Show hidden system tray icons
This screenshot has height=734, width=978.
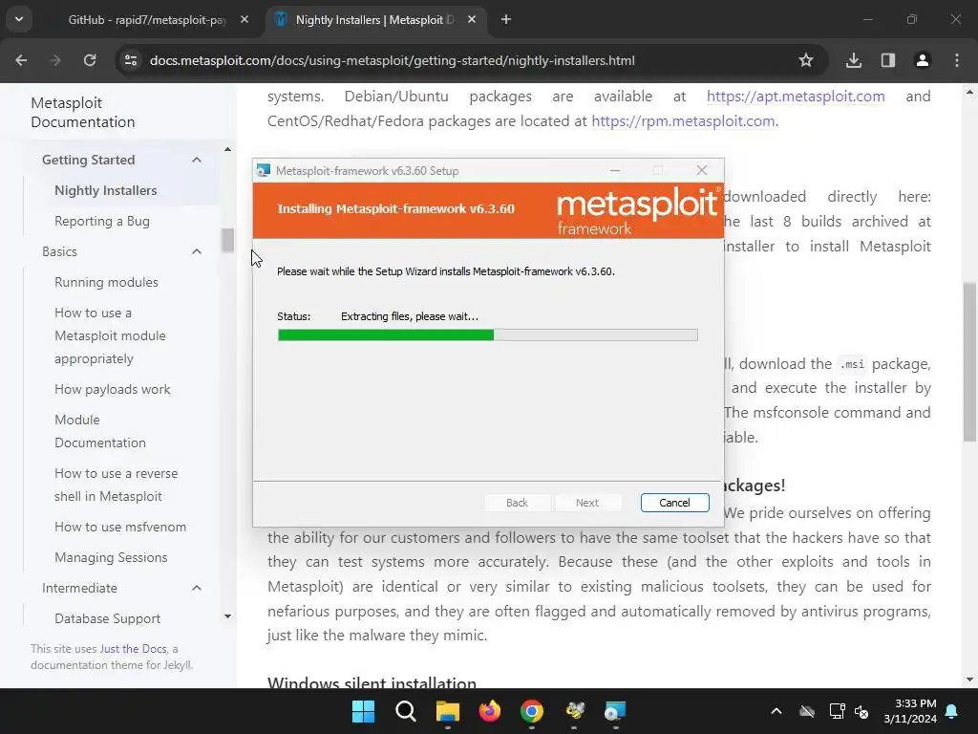pyautogui.click(x=776, y=711)
